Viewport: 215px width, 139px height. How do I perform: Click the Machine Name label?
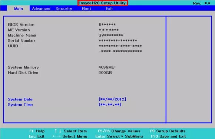coord(22,35)
